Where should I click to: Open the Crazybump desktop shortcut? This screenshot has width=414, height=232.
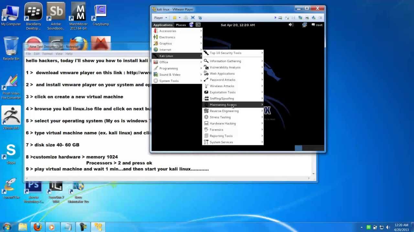tap(101, 15)
